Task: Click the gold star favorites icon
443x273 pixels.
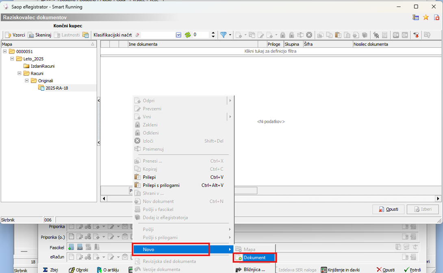Action: pyautogui.click(x=426, y=17)
